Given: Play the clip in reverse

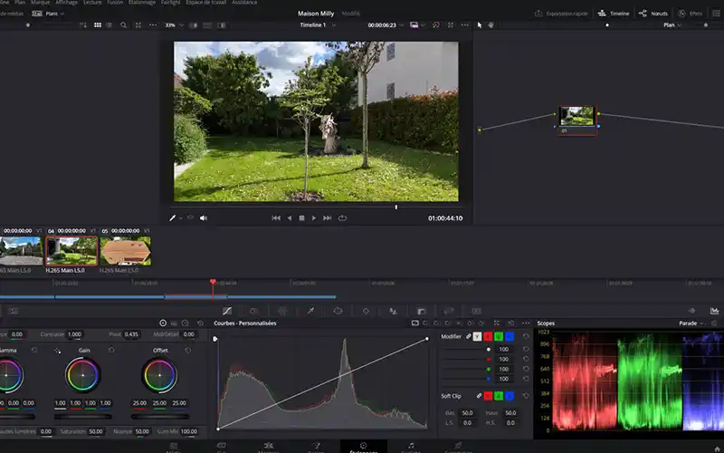Looking at the screenshot, I should 289,218.
